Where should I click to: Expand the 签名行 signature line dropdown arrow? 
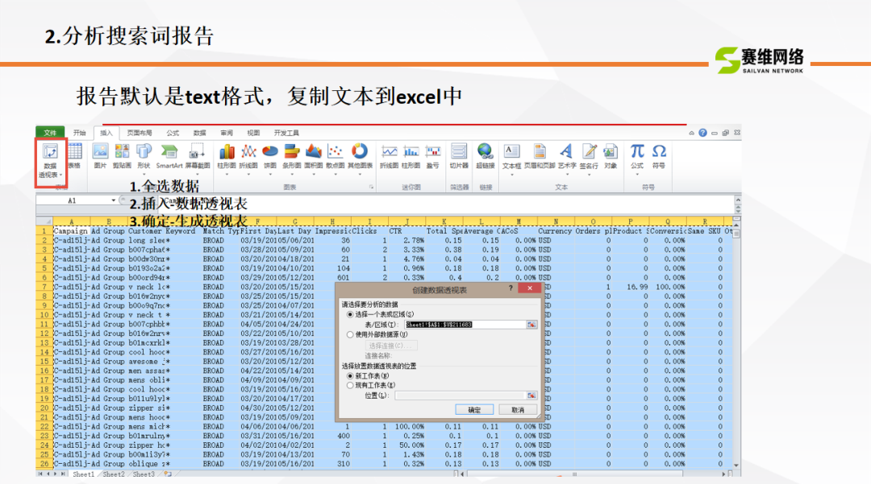tap(589, 175)
